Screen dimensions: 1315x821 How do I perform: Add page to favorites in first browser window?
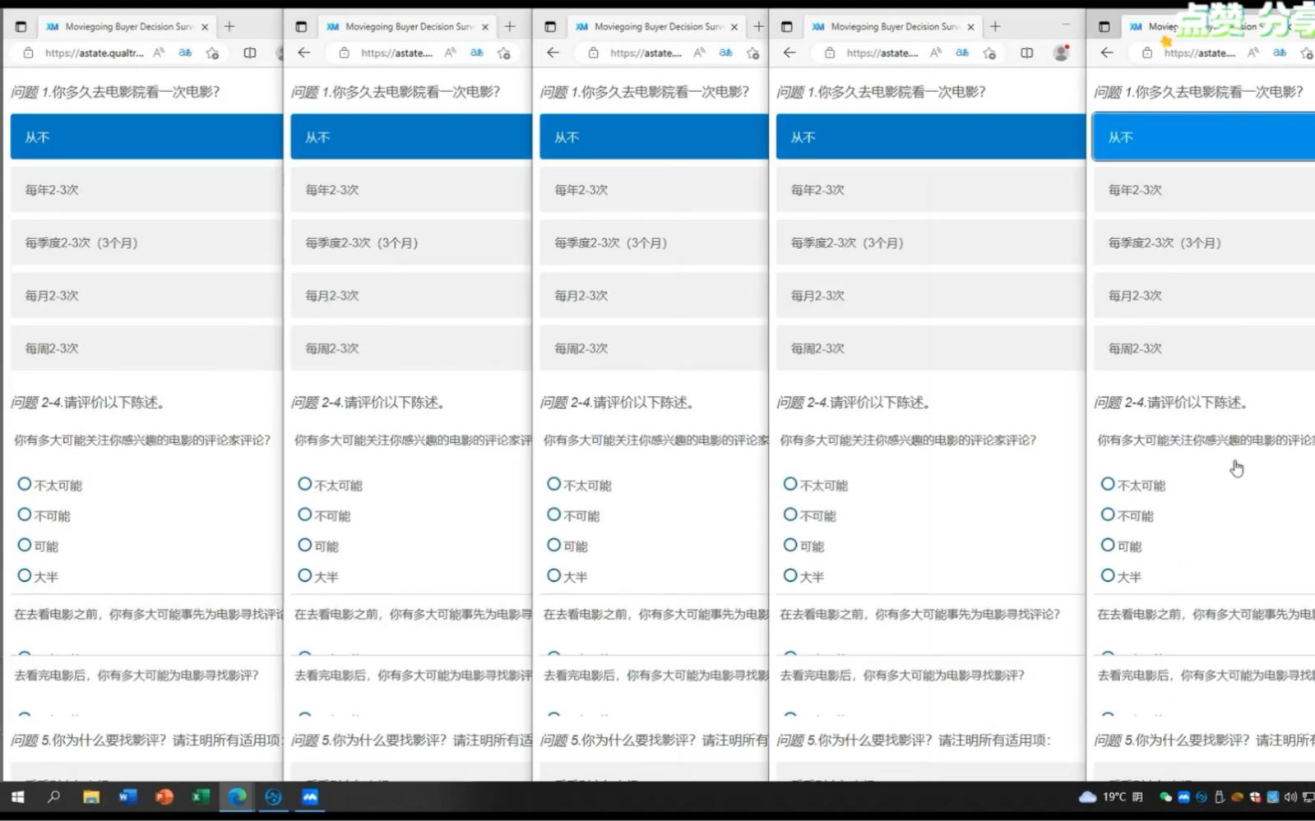(x=212, y=53)
